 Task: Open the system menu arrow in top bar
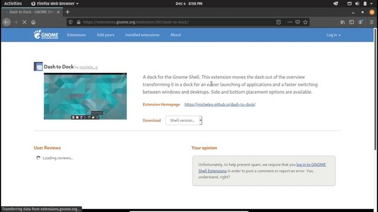(x=372, y=4)
